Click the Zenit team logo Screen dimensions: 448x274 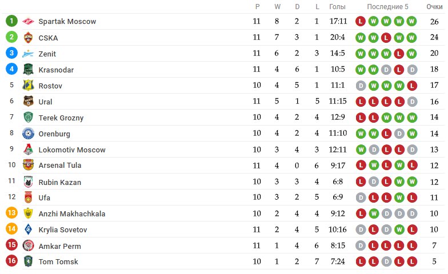tap(29, 54)
